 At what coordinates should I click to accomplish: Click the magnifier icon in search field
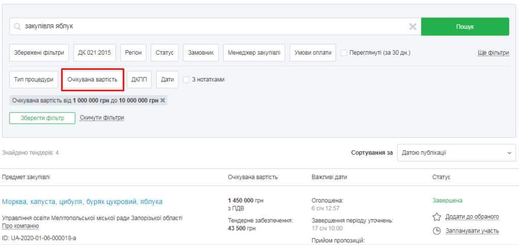[x=18, y=27]
